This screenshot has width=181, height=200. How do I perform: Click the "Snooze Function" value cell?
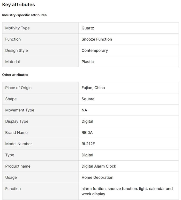coord(97,39)
